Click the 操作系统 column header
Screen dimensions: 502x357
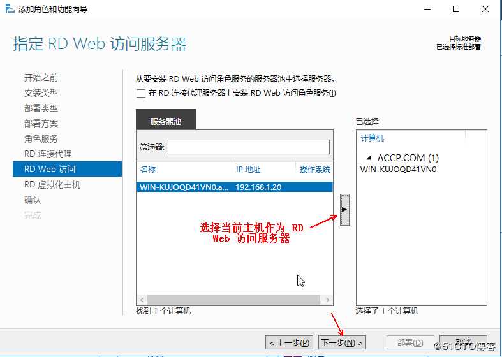315,169
